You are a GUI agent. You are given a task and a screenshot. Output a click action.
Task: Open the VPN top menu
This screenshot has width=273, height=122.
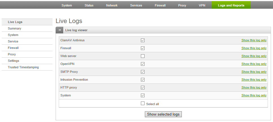click(202, 5)
